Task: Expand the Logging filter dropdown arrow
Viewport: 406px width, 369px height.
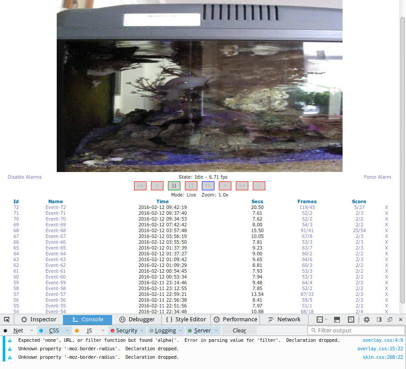Action: (x=180, y=331)
